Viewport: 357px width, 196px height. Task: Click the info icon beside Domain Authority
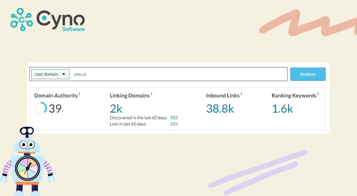tap(80, 94)
